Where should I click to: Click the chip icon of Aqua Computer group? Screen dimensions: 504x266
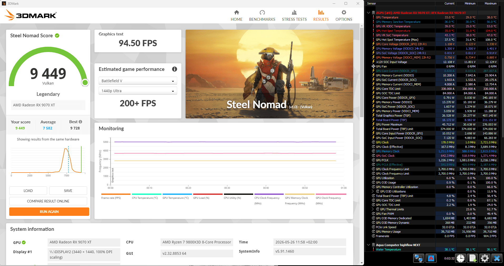pos(373,245)
